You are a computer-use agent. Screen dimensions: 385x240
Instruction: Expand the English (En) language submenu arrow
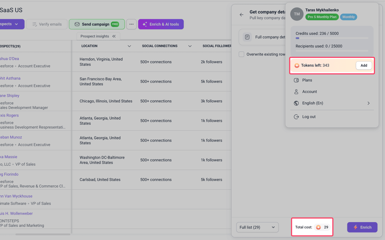coord(368,103)
